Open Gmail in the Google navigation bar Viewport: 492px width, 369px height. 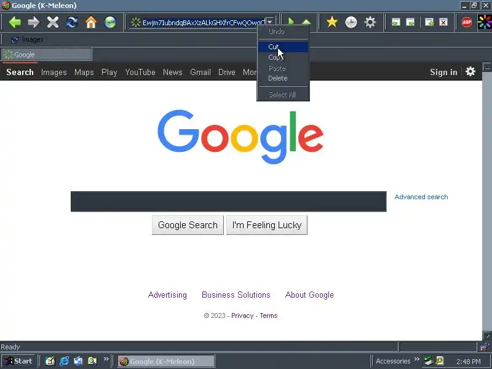point(200,72)
